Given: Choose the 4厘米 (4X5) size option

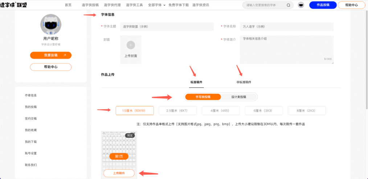Looking at the screenshot, I should coord(221,110).
